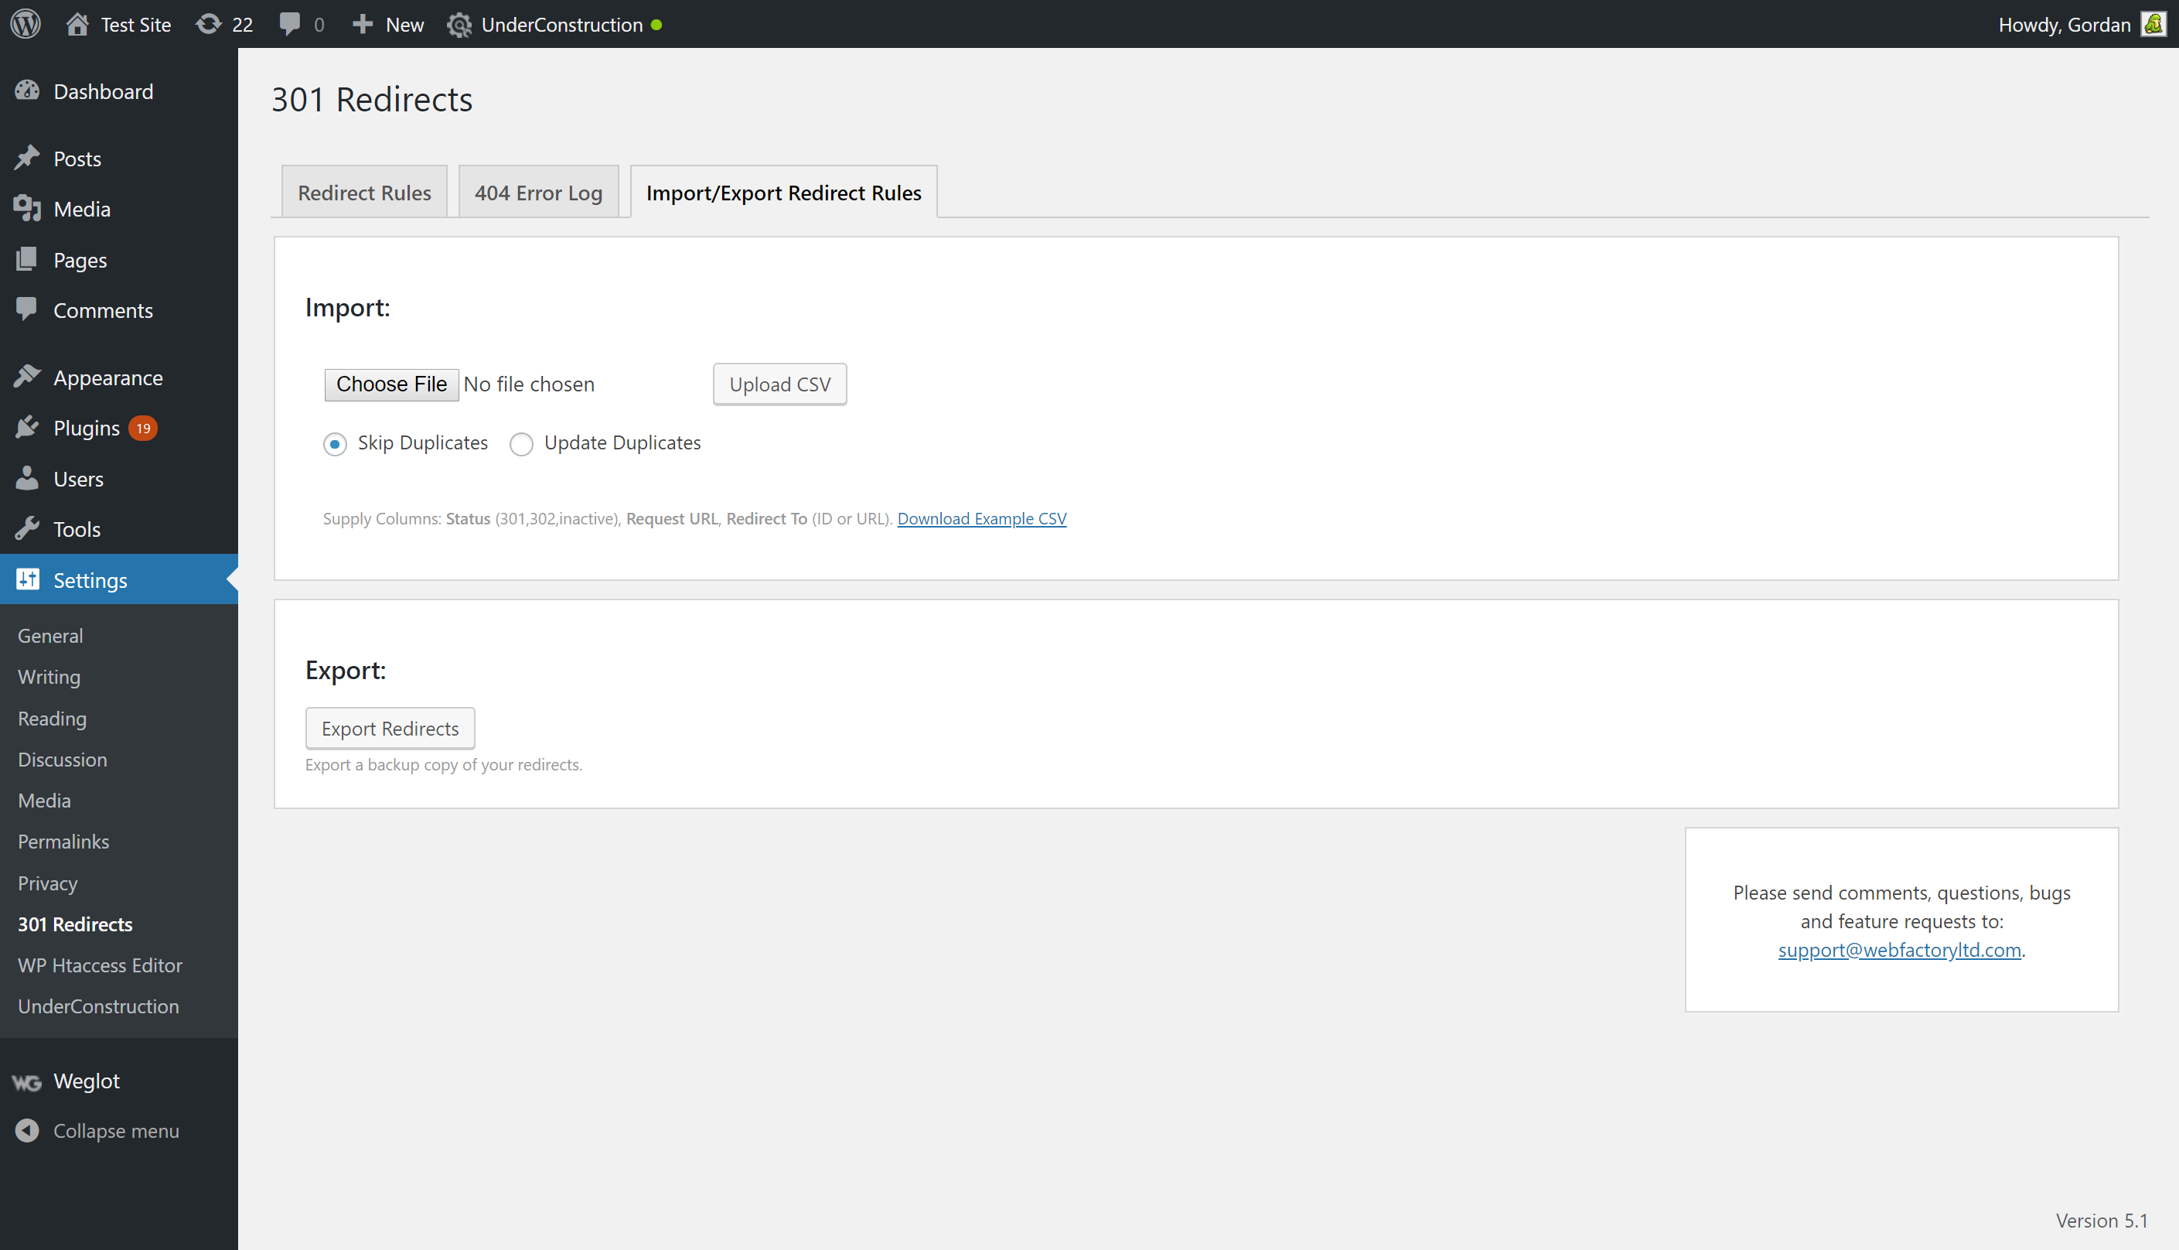Go to Permalinks settings

[x=63, y=842]
